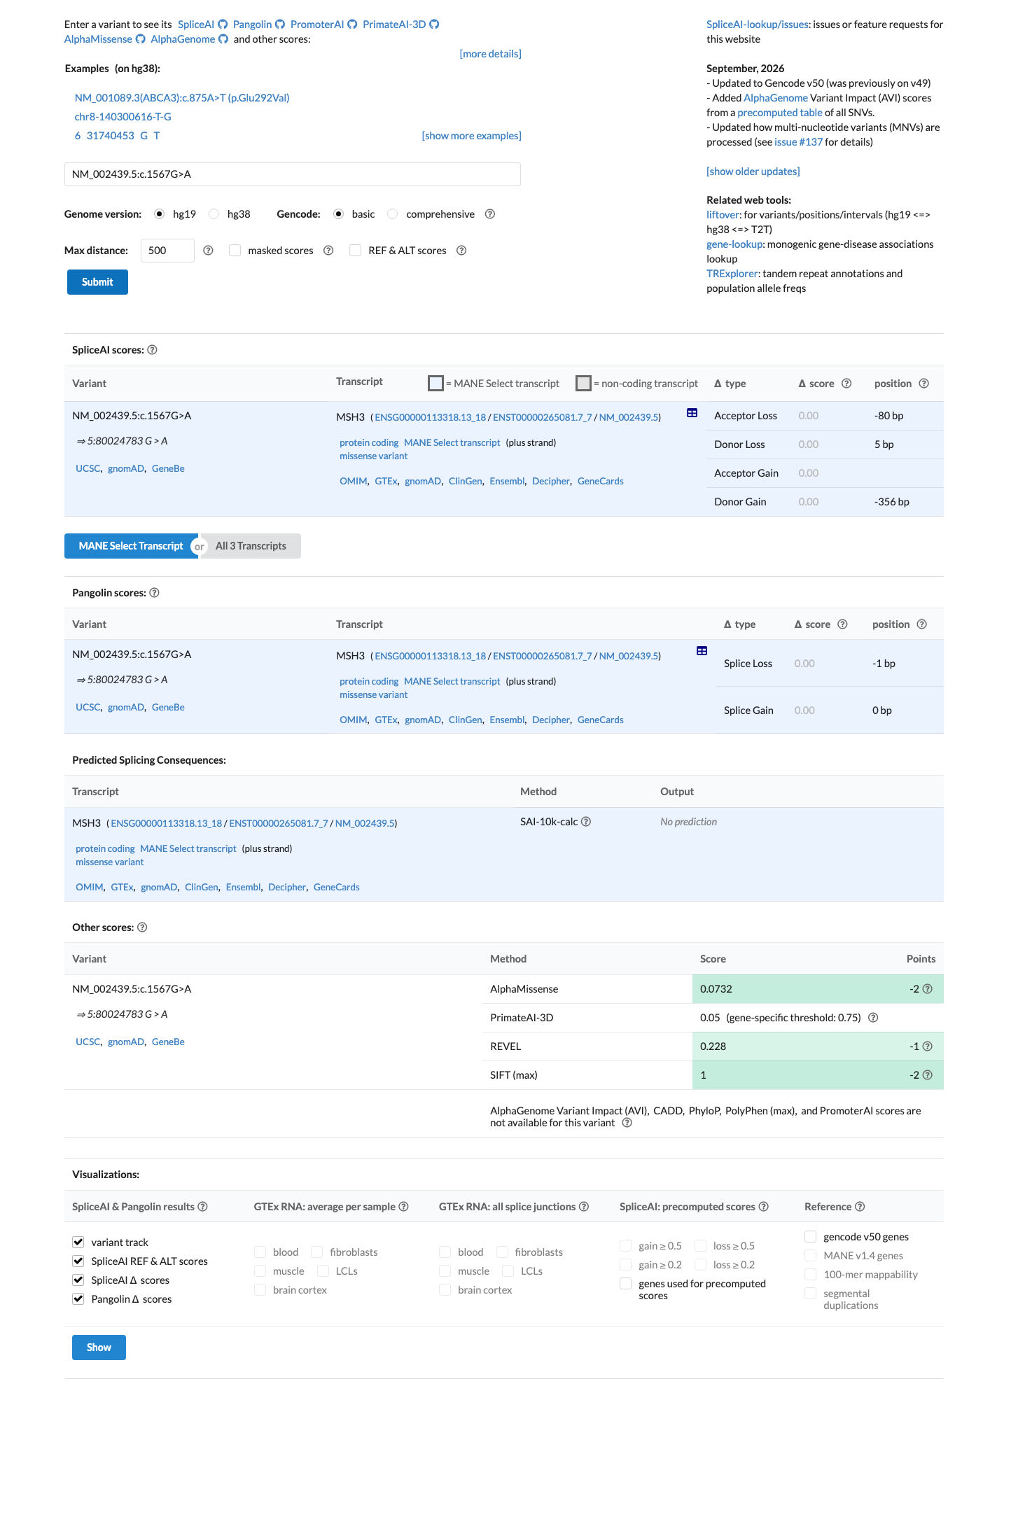Expand the show more examples link

[471, 136]
